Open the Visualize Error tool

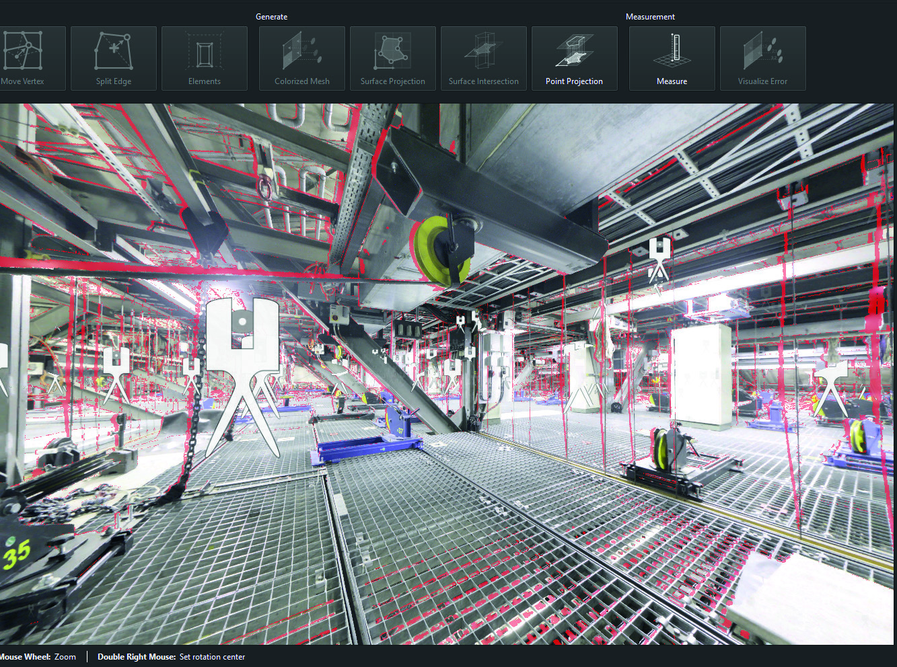(762, 58)
